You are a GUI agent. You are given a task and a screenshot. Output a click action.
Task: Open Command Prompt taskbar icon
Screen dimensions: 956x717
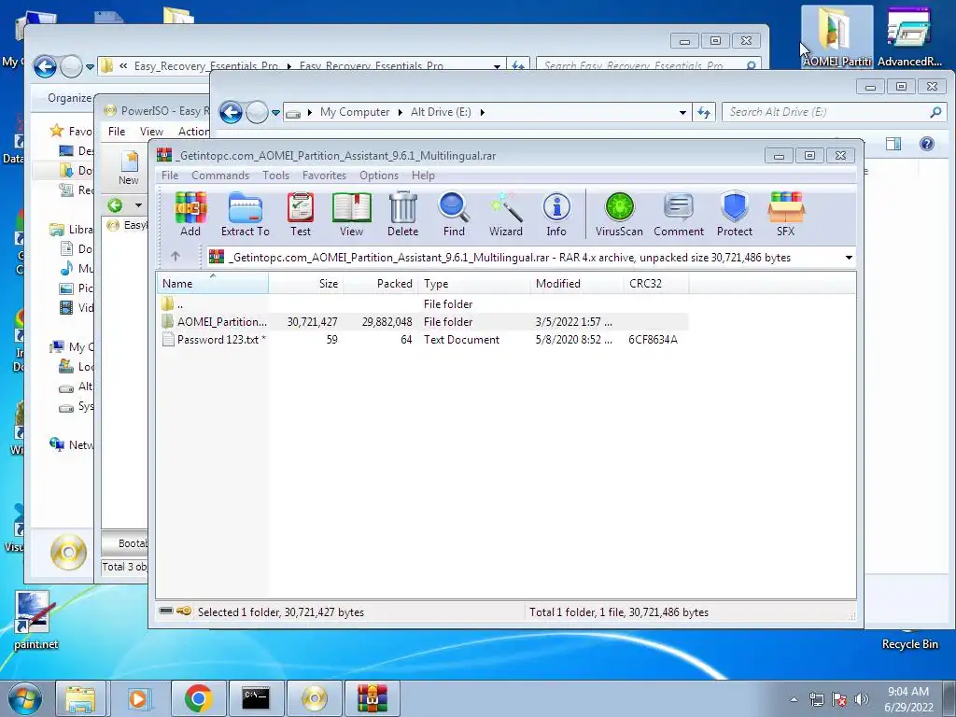[256, 698]
